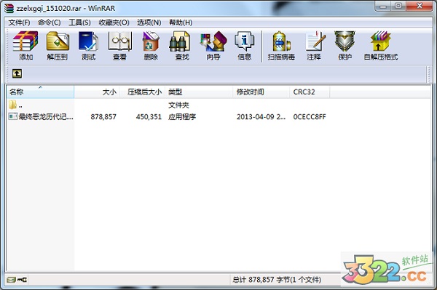Click status bar total 总计 878,857 字节
This screenshot has width=437, height=290.
click(277, 279)
